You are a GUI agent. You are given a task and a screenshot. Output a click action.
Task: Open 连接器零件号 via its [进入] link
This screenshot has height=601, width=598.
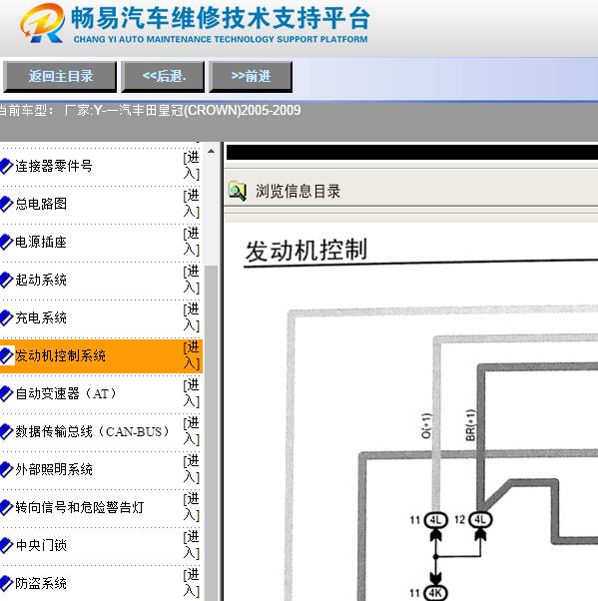(192, 166)
